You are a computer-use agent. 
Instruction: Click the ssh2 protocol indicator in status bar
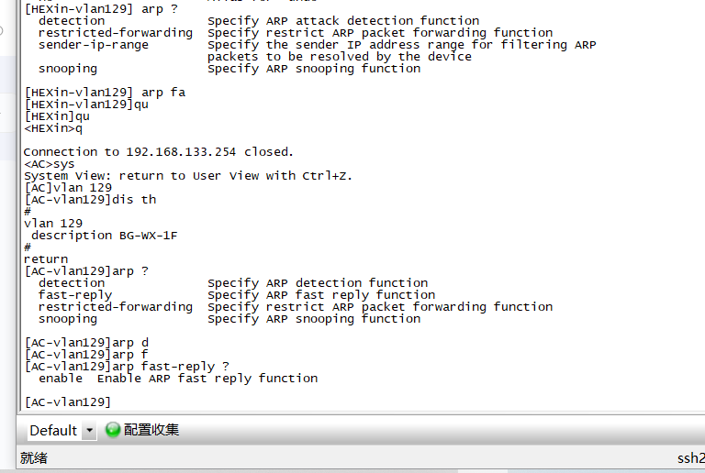690,458
